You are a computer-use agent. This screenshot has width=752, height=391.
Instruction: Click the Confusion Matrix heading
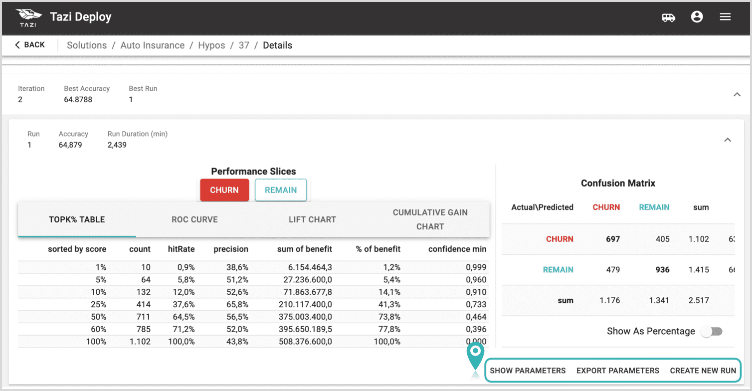(x=618, y=183)
